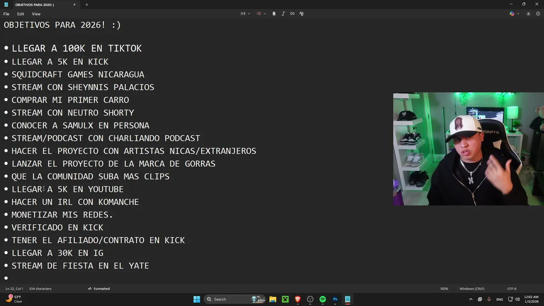Click the line VERIFICADO EN KICK

(x=57, y=227)
